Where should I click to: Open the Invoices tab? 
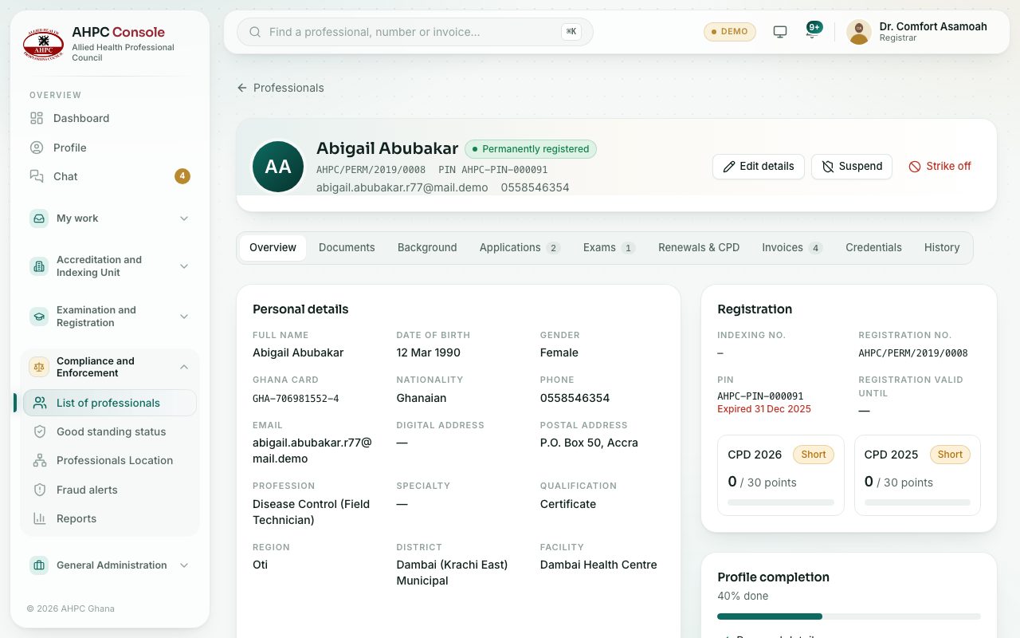tap(792, 247)
